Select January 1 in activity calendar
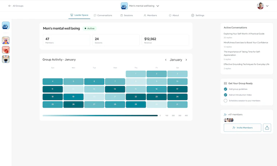Screen dimensions: 277x166 click(x=136, y=74)
